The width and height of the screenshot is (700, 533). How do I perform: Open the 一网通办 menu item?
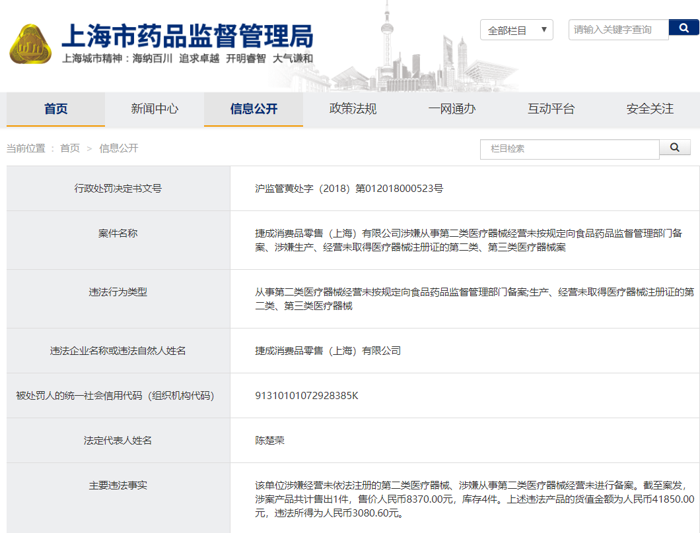click(452, 109)
